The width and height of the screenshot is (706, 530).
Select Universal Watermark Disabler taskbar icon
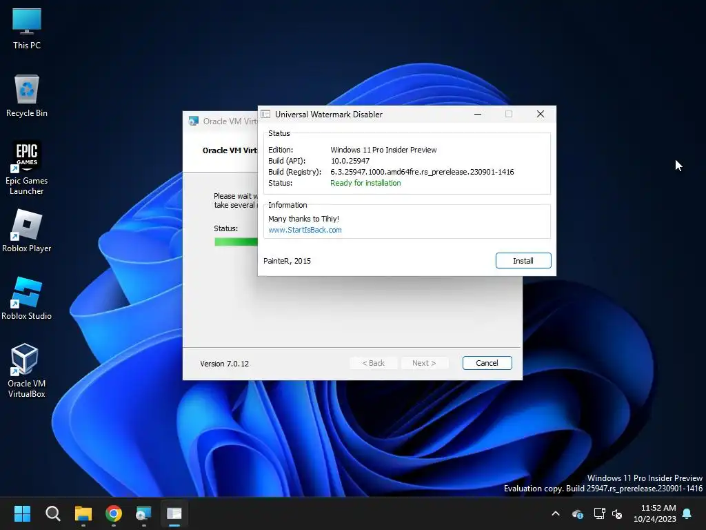174,513
